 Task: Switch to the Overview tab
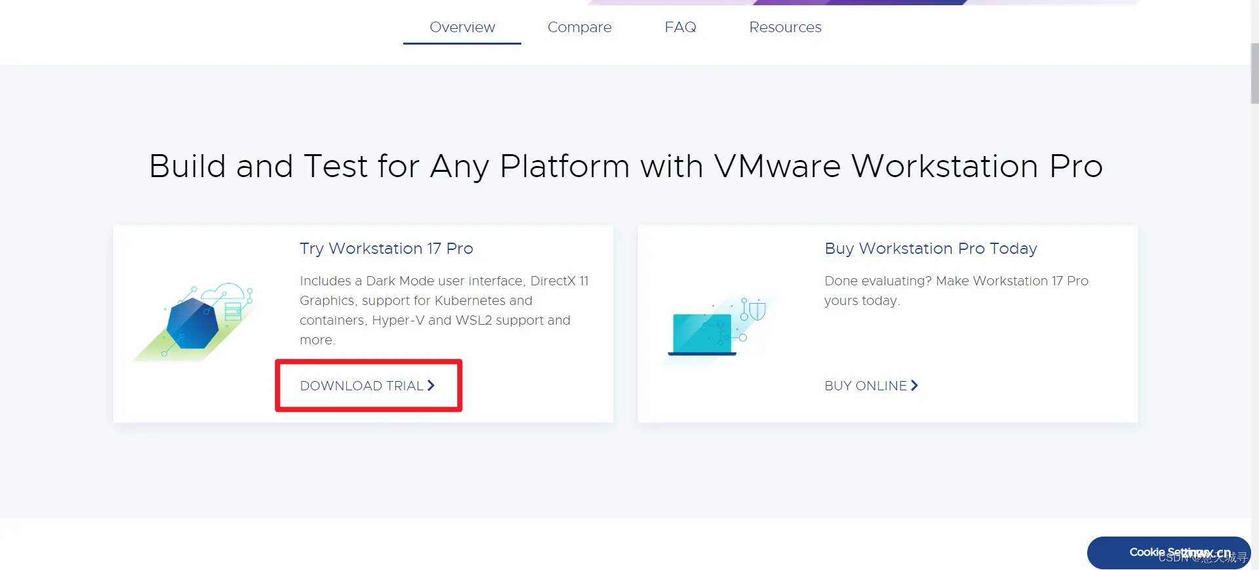click(x=462, y=28)
